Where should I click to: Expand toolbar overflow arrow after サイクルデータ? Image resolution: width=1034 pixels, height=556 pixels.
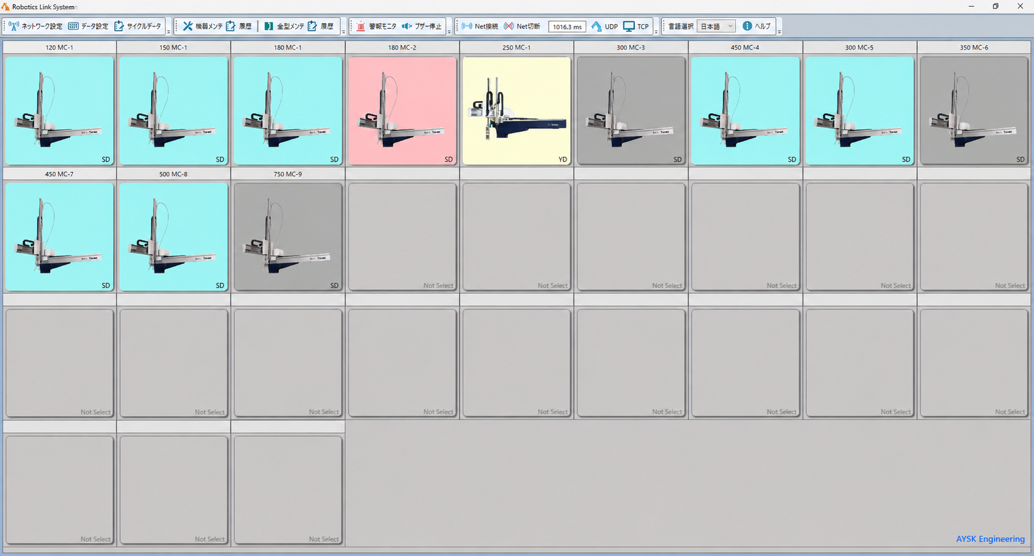(x=169, y=31)
